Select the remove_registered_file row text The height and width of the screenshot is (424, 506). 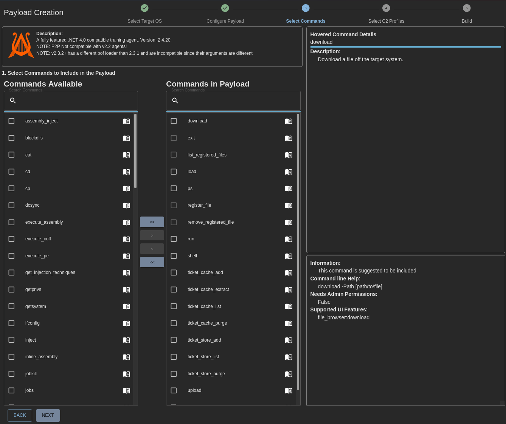pyautogui.click(x=211, y=222)
